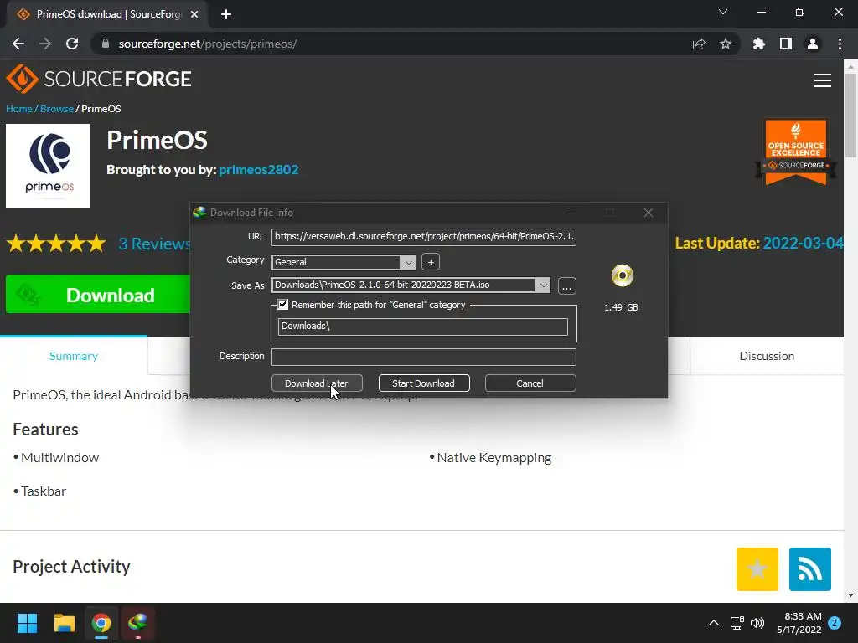Reload the SourceForge page

coord(72,44)
